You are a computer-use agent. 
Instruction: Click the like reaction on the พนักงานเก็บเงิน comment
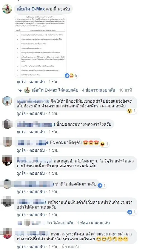pos(130,212)
